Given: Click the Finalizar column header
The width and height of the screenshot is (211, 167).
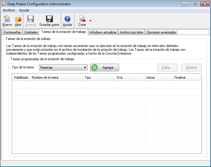Looking at the screenshot, I should 187,77.
